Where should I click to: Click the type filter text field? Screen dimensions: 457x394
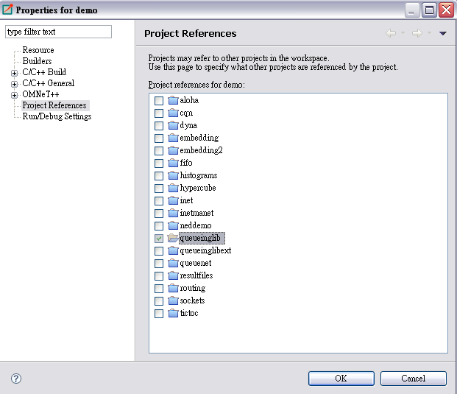point(58,32)
